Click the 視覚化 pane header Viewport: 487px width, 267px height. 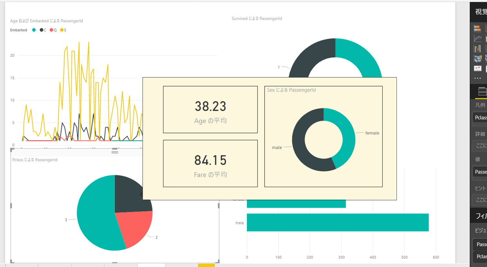tap(480, 11)
